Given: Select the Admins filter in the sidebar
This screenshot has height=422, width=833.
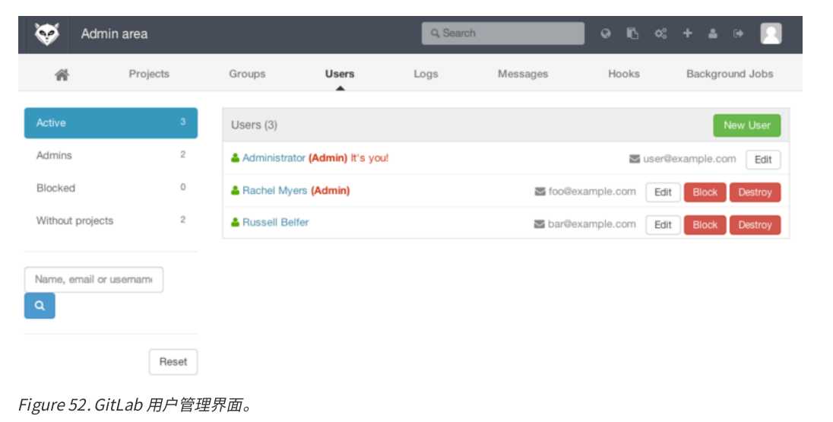Looking at the screenshot, I should click(x=110, y=155).
